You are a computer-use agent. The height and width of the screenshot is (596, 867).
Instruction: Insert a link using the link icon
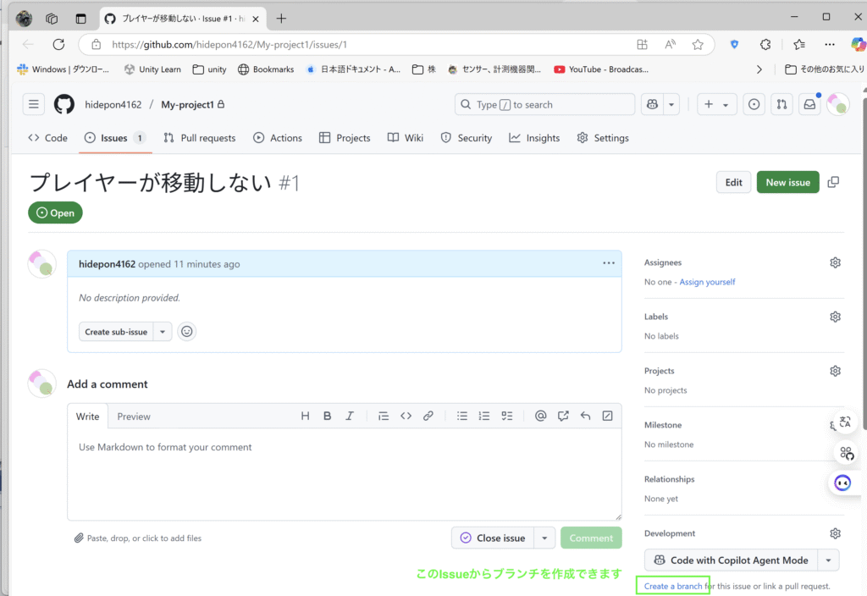coord(428,416)
